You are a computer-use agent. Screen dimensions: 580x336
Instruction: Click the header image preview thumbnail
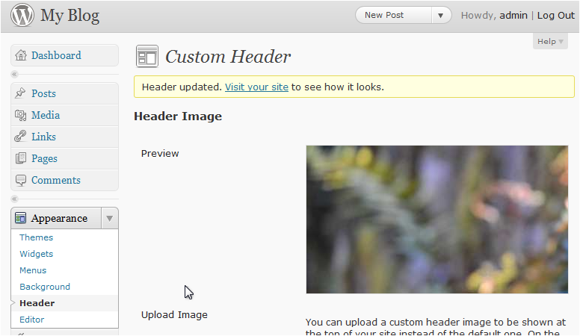436,220
